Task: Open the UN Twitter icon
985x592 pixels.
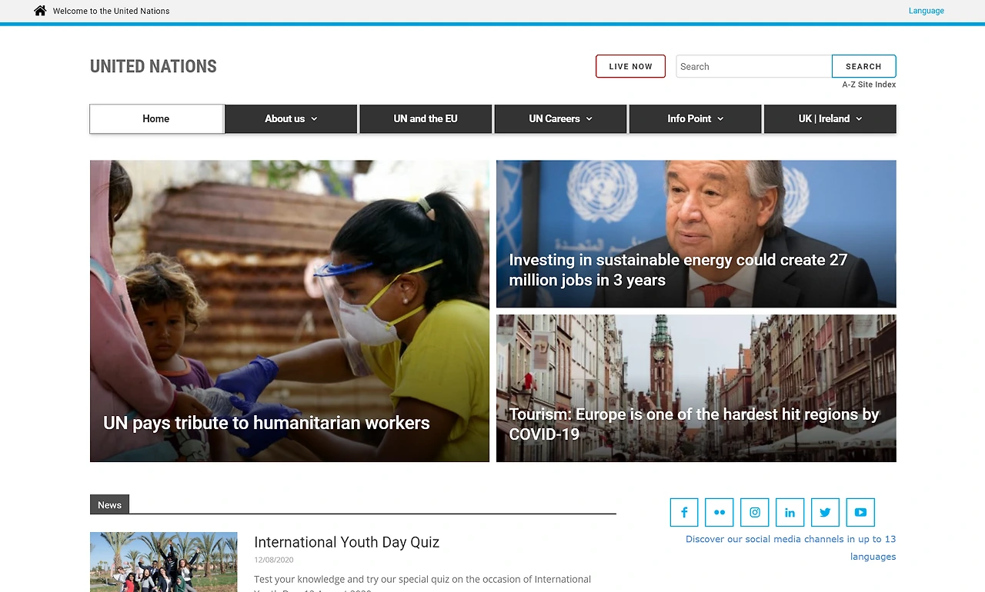Action: (x=825, y=512)
